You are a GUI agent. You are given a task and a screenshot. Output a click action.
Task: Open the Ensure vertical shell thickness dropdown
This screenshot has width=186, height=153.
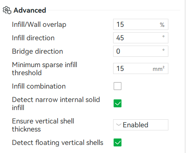click(141, 125)
